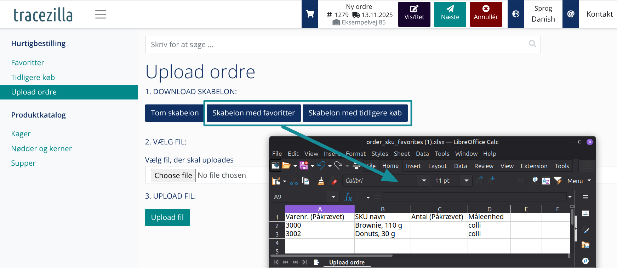Viewport: 617px width, 268px height.
Task: Select the Upload ordre sheet tab
Action: (347, 262)
